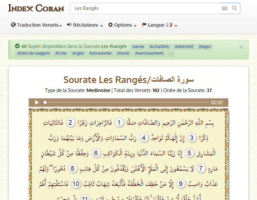257x200 pixels.
Task: Open the Aaron subject tag
Action: tap(138, 47)
